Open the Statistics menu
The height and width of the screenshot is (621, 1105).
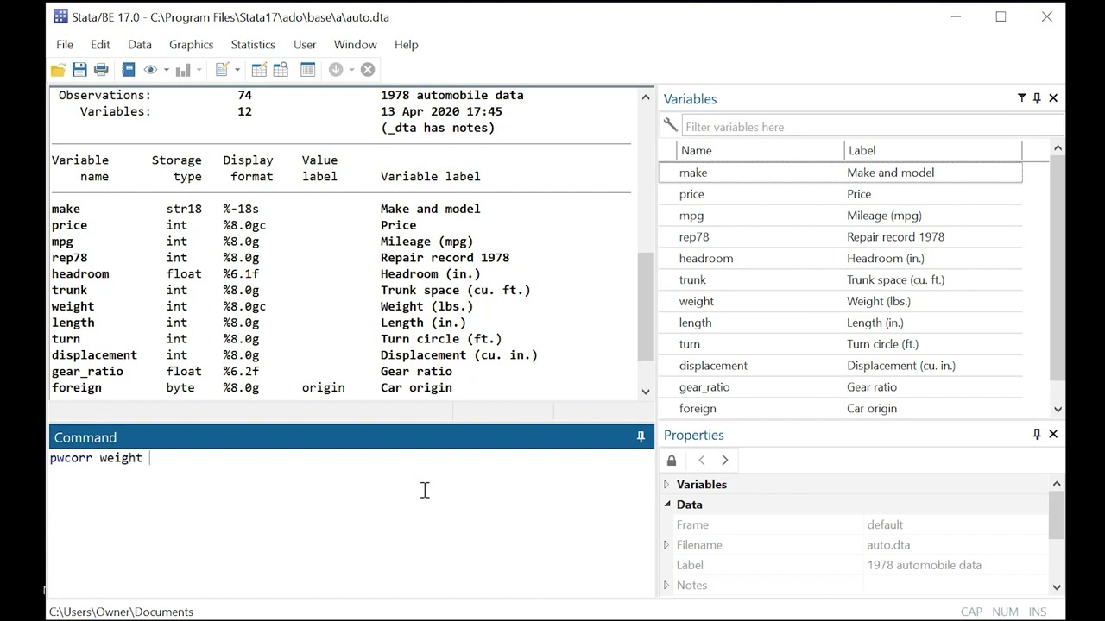click(253, 45)
